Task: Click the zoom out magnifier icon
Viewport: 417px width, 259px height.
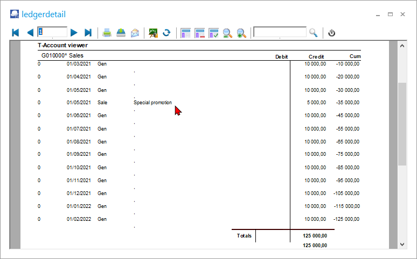Action: (x=228, y=33)
